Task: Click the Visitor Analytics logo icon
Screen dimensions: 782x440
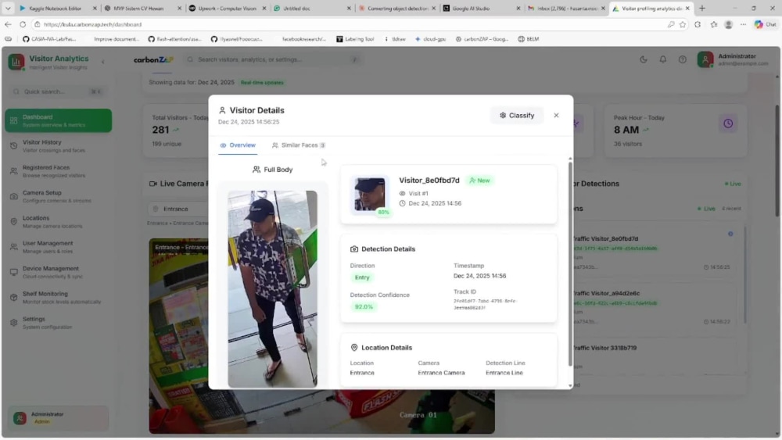Action: [16, 62]
